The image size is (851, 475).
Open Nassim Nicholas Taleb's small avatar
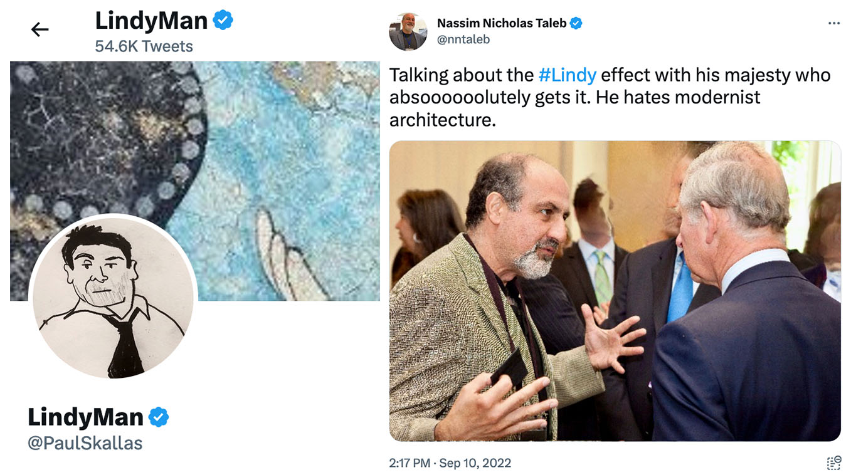click(408, 31)
